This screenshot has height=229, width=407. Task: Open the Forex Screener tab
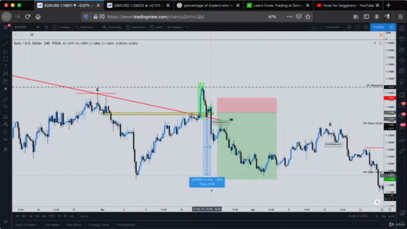click(x=25, y=225)
